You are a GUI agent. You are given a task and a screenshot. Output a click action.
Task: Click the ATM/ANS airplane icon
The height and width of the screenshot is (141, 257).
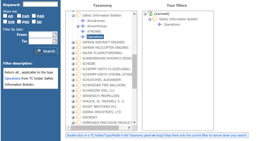coord(83,32)
